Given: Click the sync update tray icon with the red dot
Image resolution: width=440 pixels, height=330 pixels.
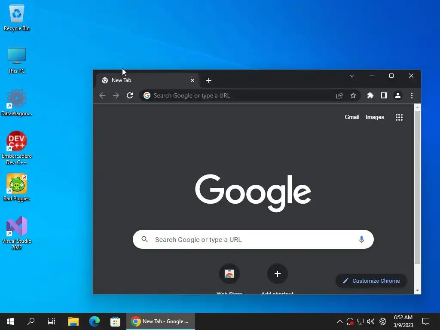Looking at the screenshot, I should pyautogui.click(x=350, y=321).
